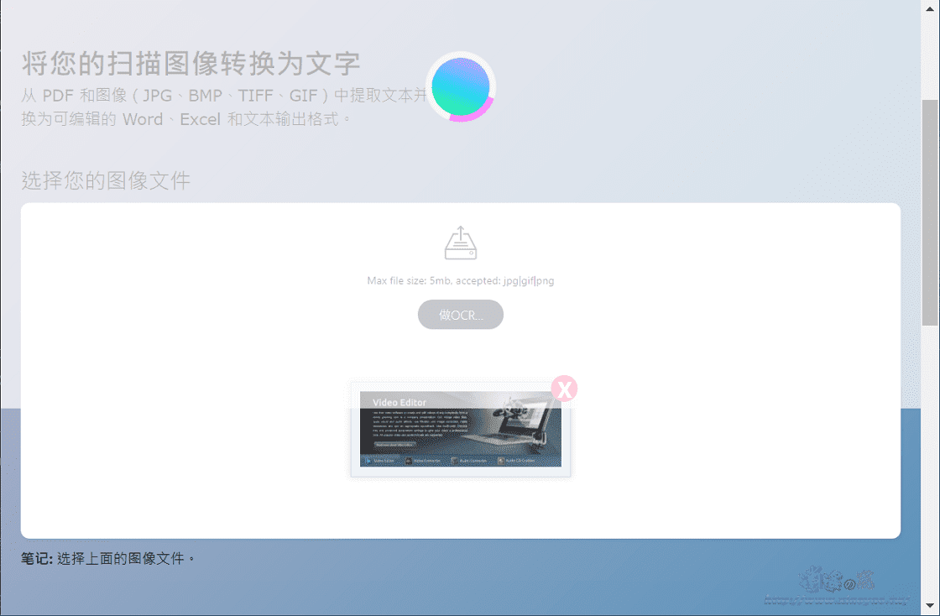Viewport: 940px width, 616px height.
Task: Click the file upload scanner icon
Action: (461, 243)
